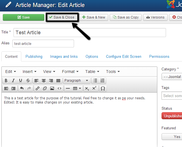Toggle the Unpublished status button
Screen dimensions: 182x147
pyautogui.click(x=172, y=116)
